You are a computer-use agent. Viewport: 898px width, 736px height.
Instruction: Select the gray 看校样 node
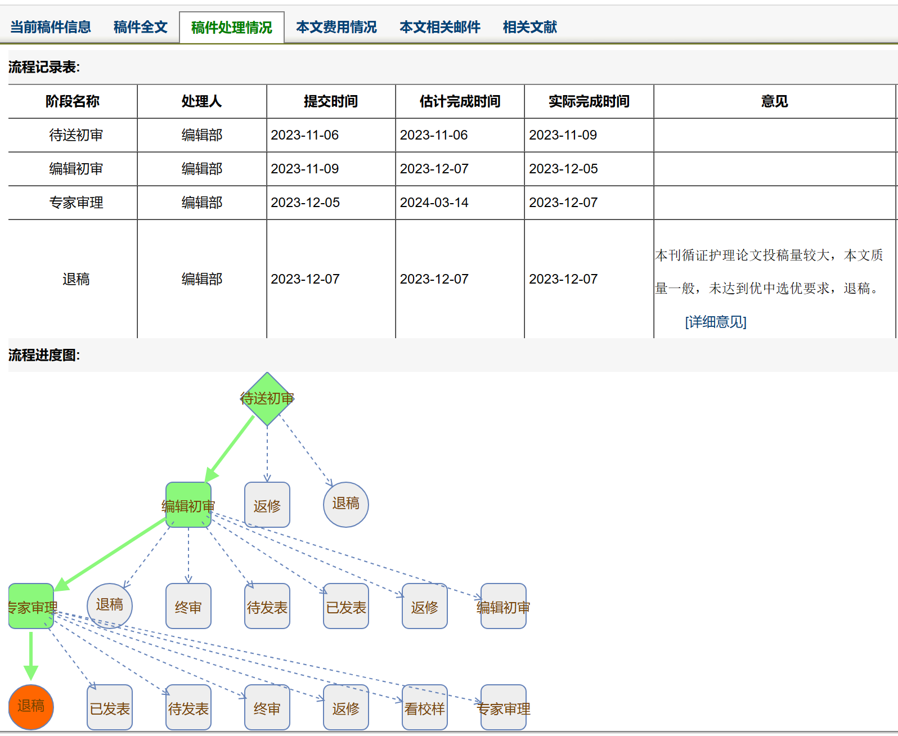425,708
